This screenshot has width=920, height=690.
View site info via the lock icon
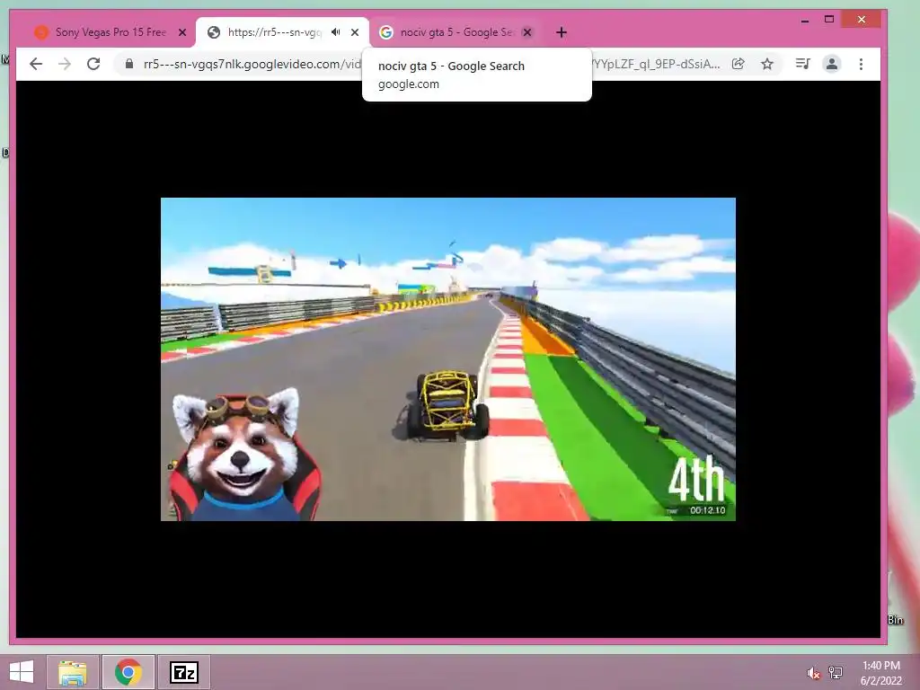129,64
